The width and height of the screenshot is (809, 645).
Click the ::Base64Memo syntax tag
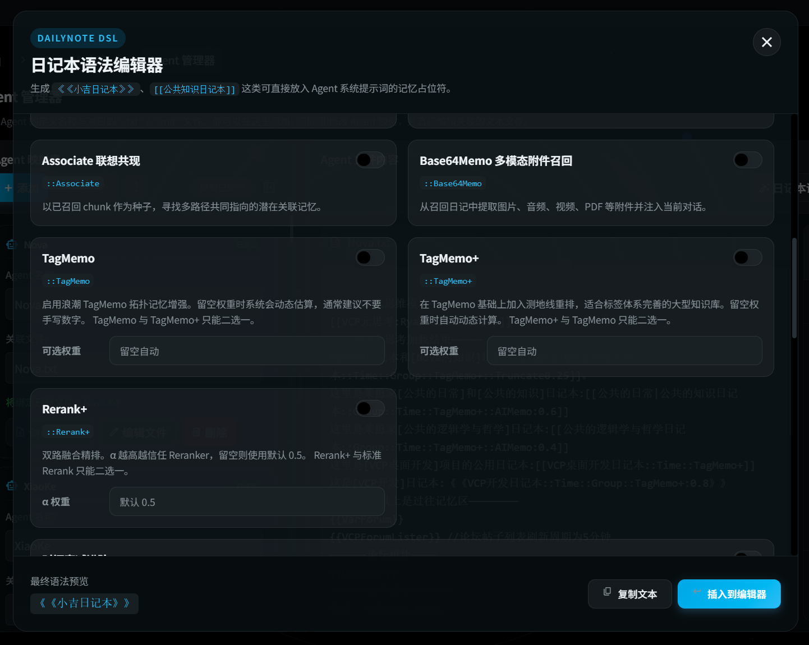[x=453, y=183]
